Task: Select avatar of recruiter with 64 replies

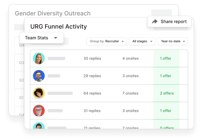Action: (39, 93)
